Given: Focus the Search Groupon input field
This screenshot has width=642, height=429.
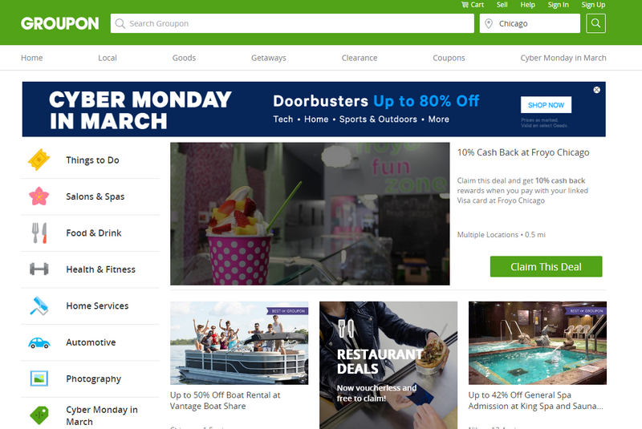Looking at the screenshot, I should click(x=292, y=23).
